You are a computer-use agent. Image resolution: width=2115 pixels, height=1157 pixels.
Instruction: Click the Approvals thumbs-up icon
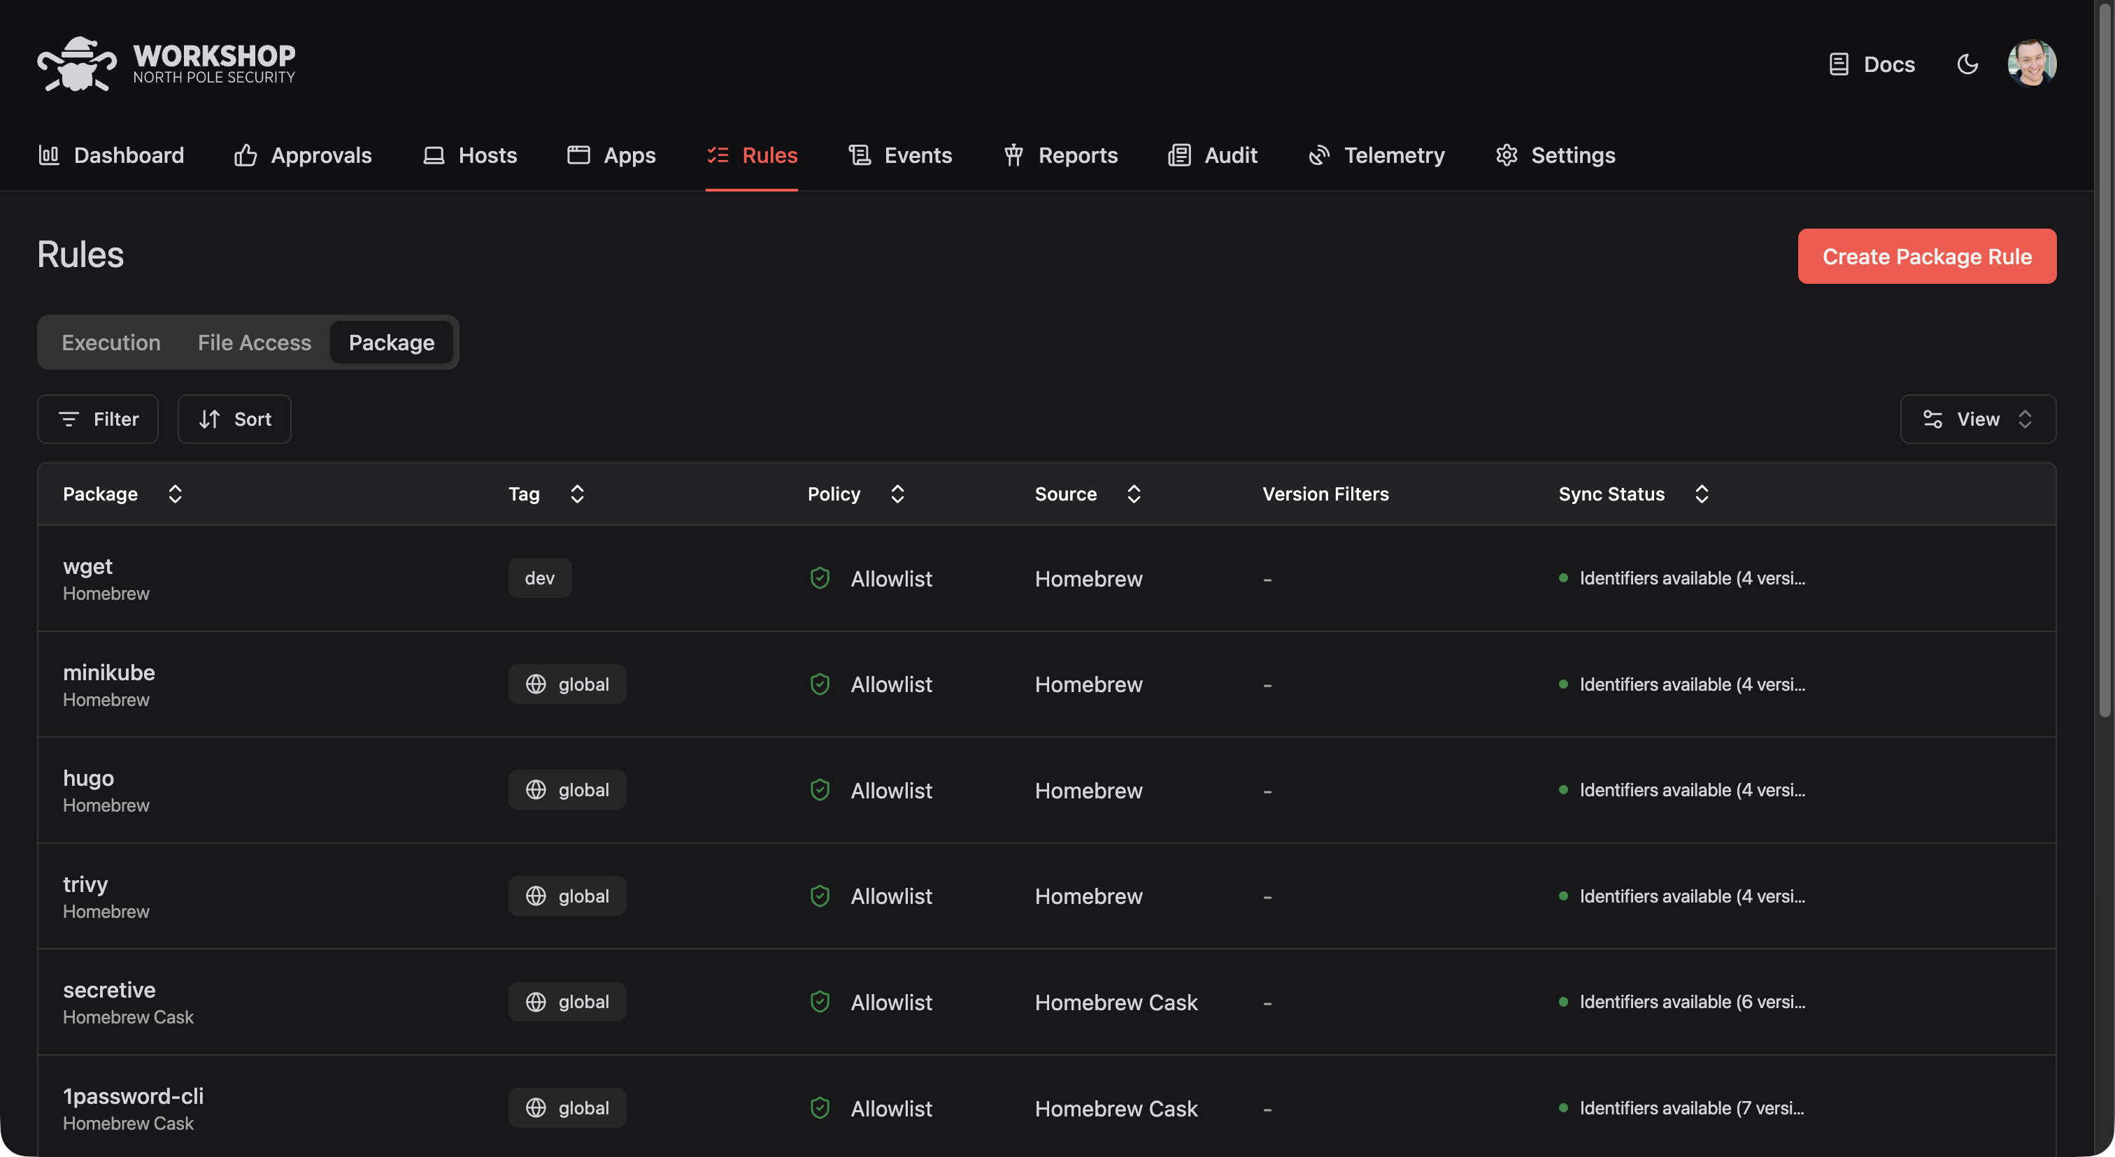click(x=245, y=155)
